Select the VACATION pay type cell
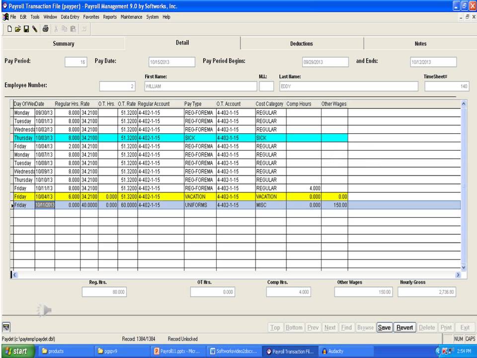 tap(200, 197)
